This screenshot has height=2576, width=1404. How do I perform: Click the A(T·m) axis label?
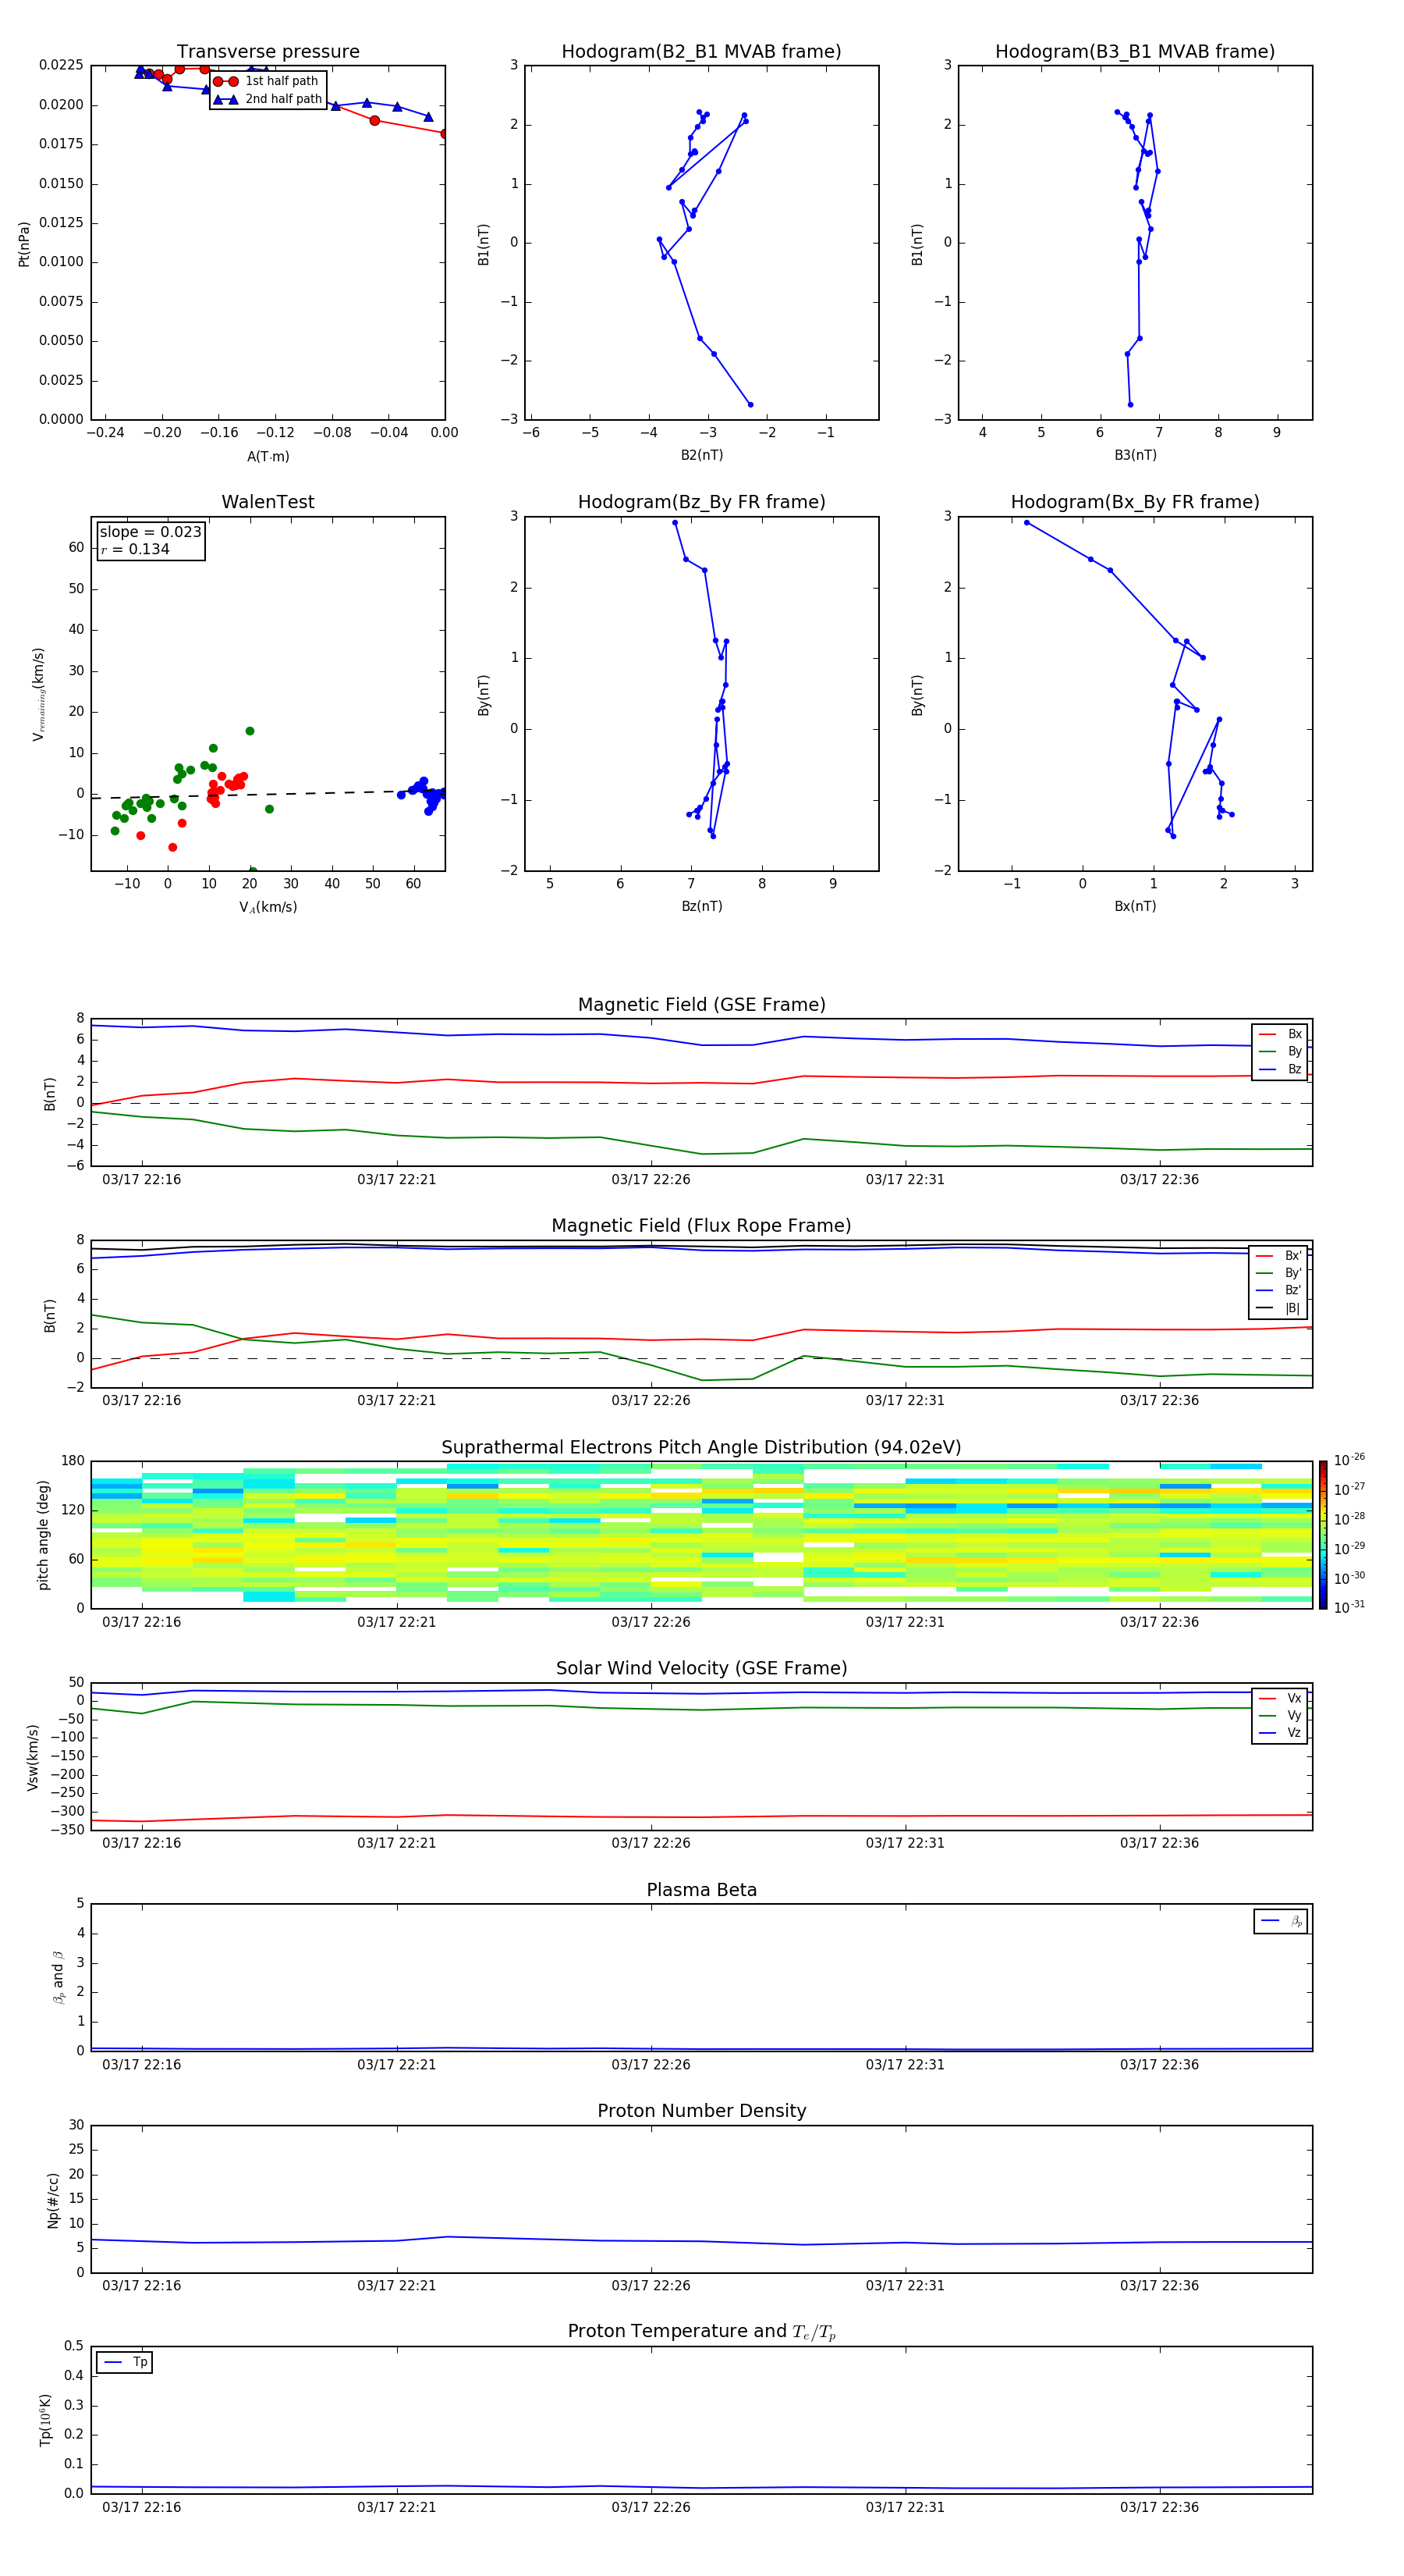click(x=268, y=457)
